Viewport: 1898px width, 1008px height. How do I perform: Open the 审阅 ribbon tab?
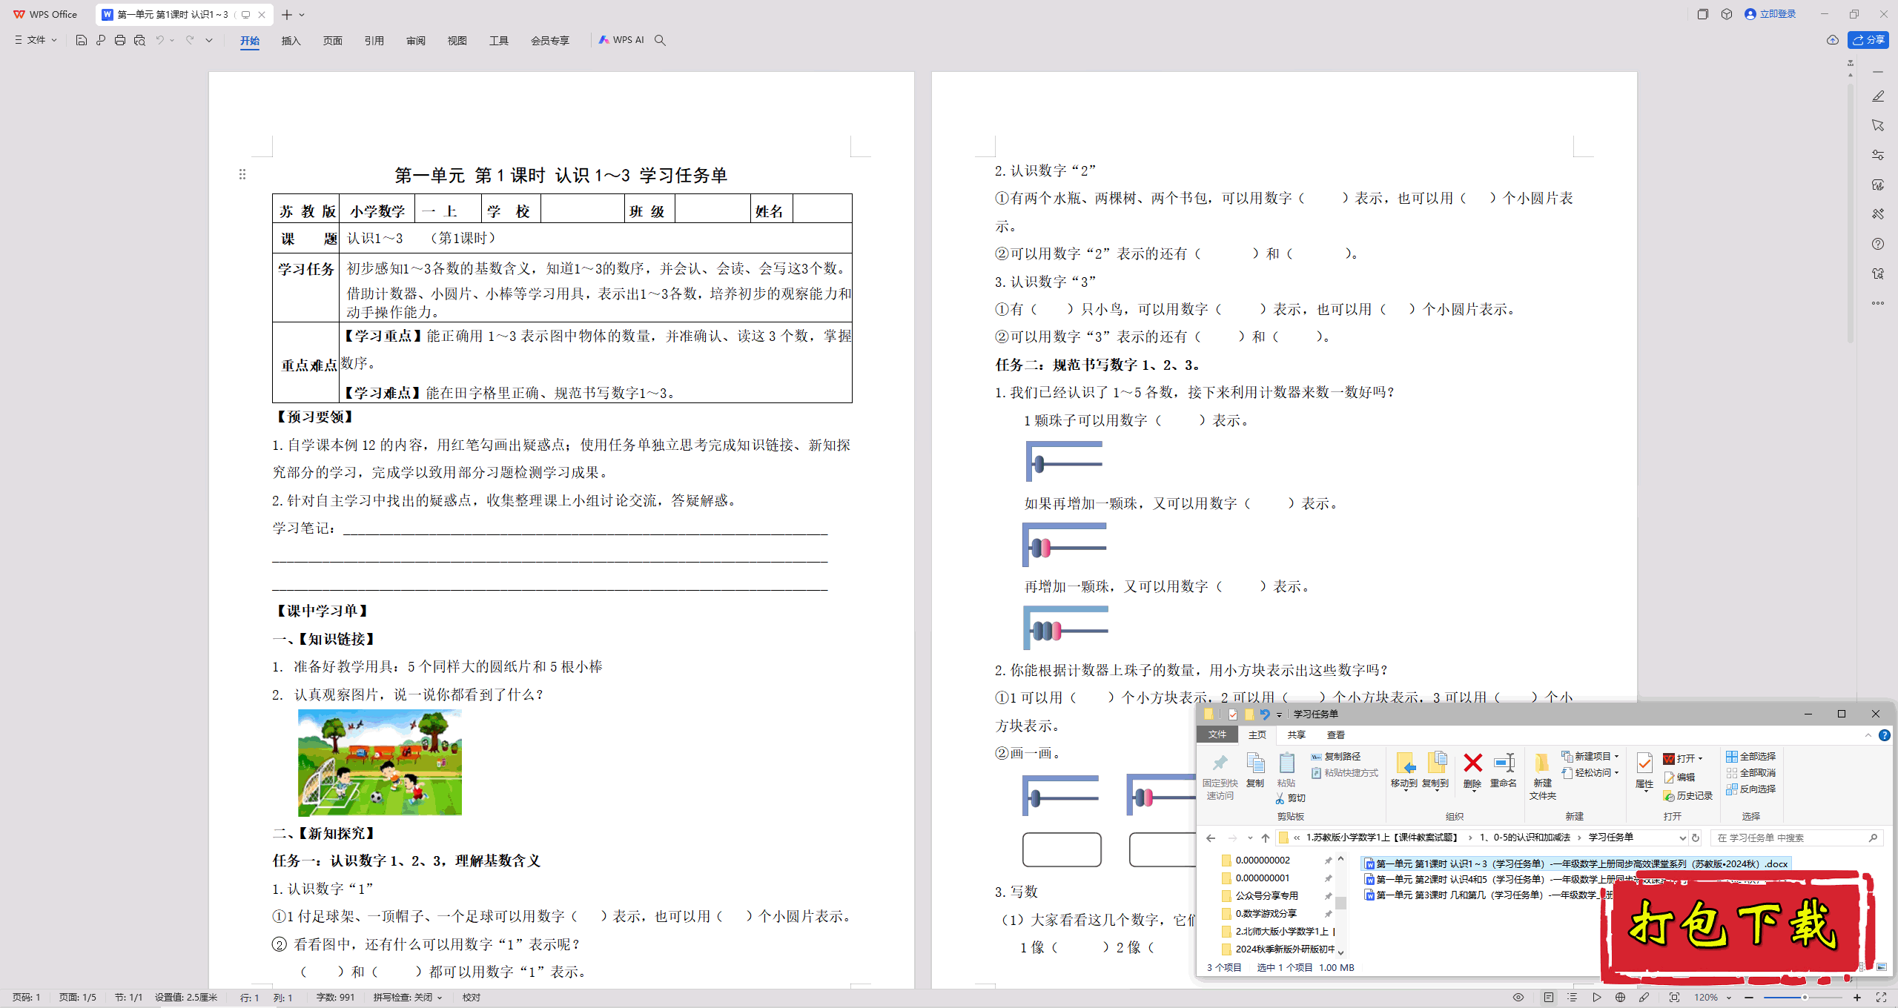(415, 41)
